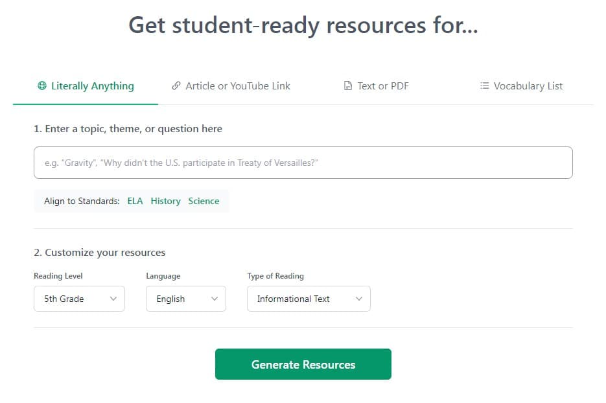Select the History standards alignment
The height and width of the screenshot is (403, 606).
[165, 201]
